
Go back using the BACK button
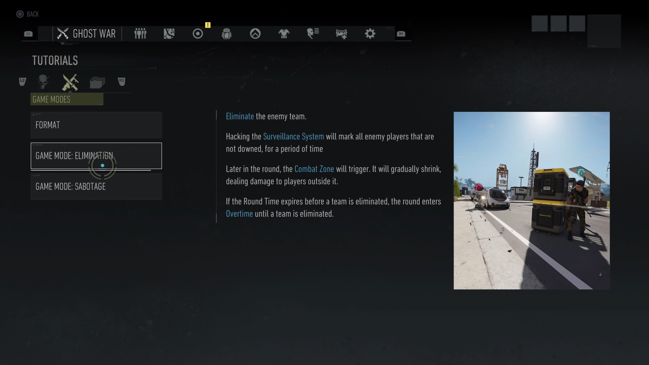coord(27,14)
